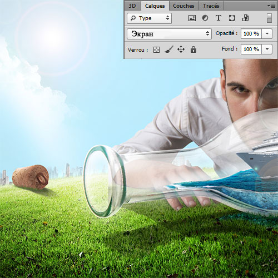Click the Verrou label
This screenshot has width=278, height=278.
(138, 50)
